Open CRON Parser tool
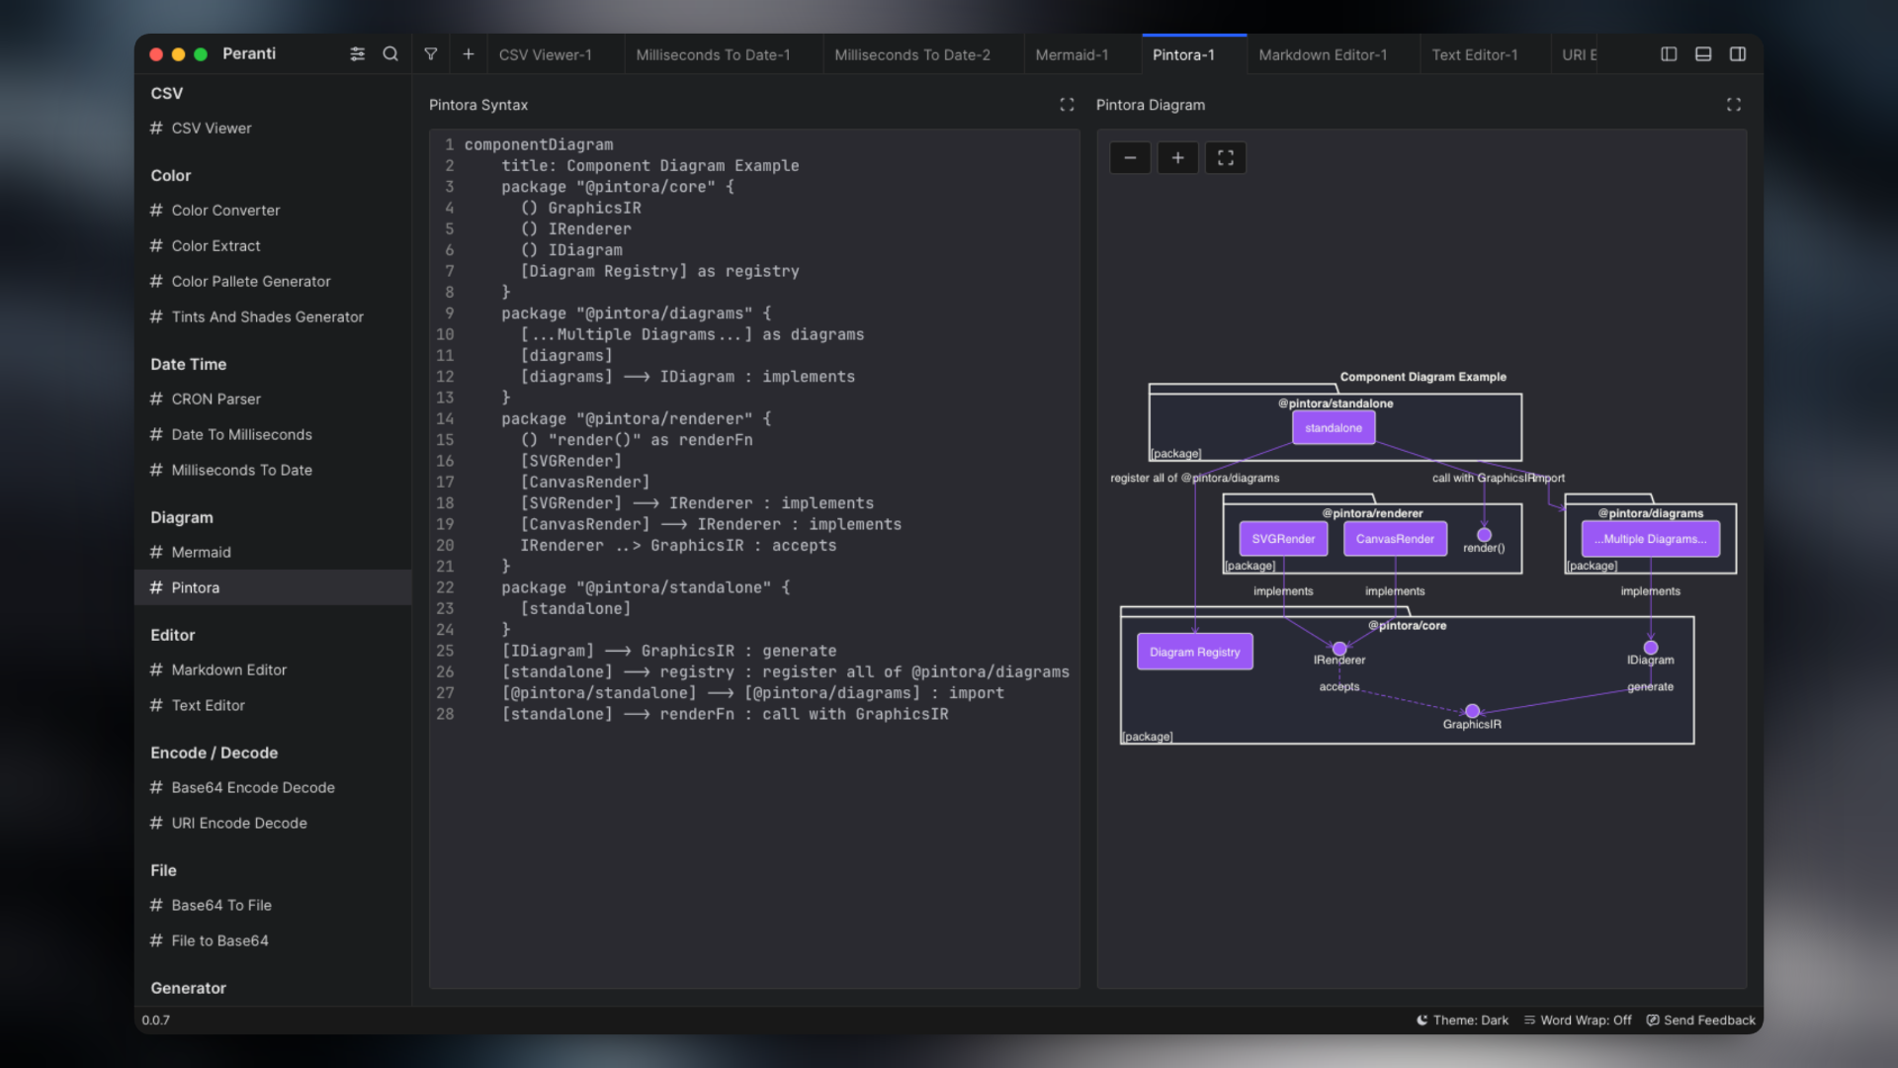This screenshot has height=1068, width=1898. [273, 400]
